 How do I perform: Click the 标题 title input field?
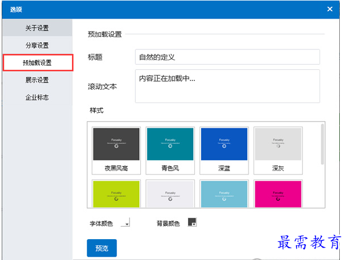coord(227,57)
